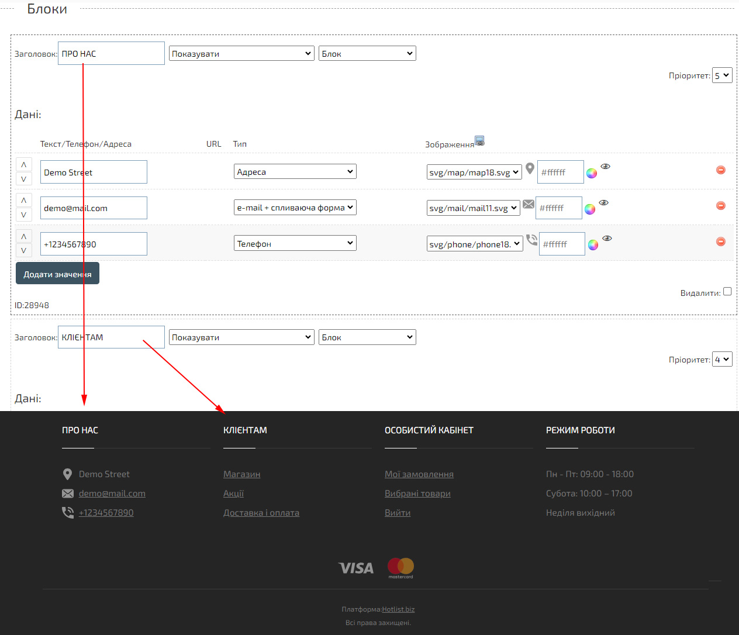
Task: Move Demo Street row up with arrow
Action: pos(23,165)
